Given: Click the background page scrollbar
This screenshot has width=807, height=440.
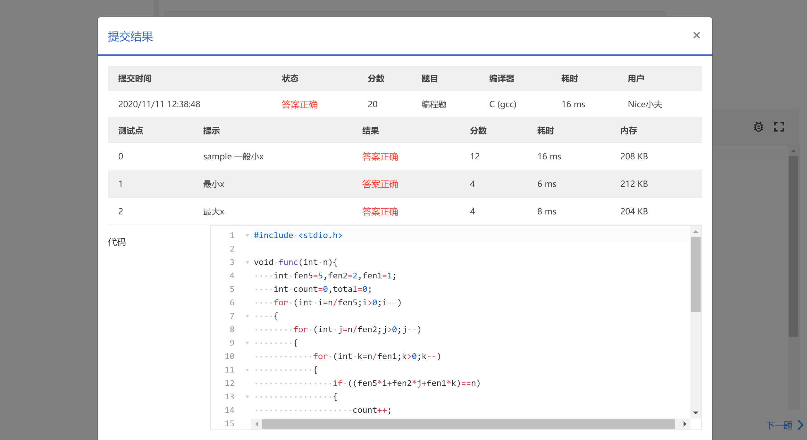Looking at the screenshot, I should [x=793, y=246].
